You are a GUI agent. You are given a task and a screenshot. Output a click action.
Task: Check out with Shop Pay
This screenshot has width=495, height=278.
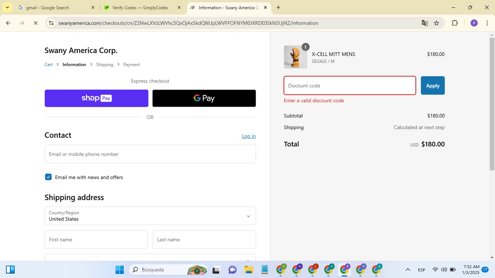coord(96,98)
